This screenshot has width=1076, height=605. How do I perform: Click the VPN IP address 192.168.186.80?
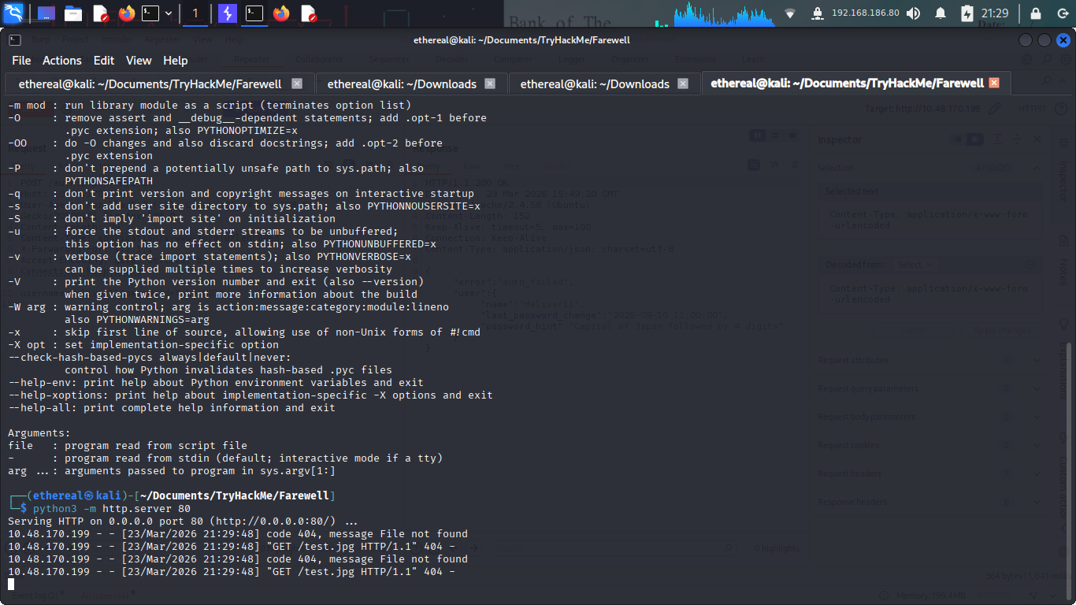[x=865, y=13]
